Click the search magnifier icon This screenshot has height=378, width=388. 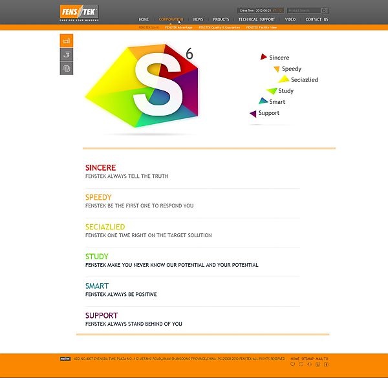pos(325,11)
